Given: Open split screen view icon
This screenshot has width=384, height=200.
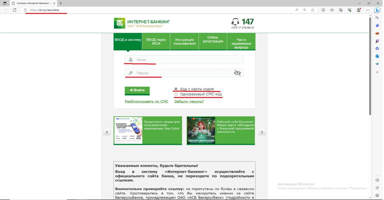Looking at the screenshot, I should [x=323, y=10].
